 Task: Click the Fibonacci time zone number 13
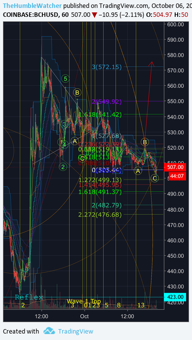pos(141,305)
